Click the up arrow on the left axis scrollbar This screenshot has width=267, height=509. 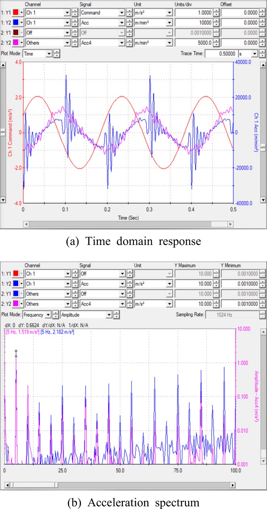coord(4,66)
